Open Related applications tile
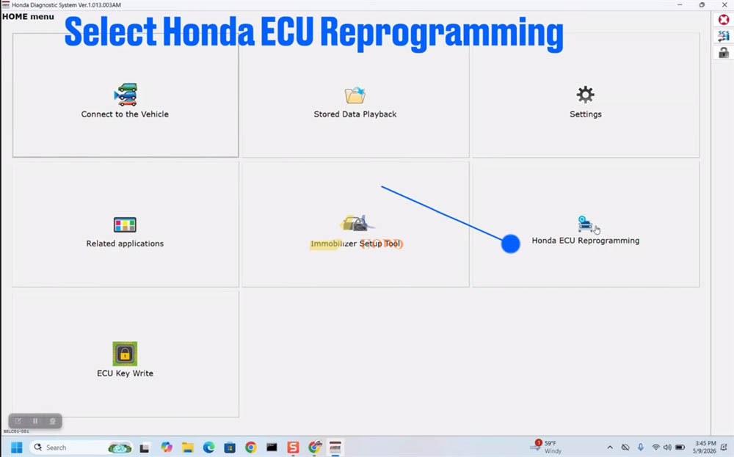734x457 pixels. (126, 224)
